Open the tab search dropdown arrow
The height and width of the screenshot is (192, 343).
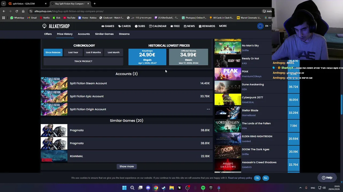click(3, 4)
